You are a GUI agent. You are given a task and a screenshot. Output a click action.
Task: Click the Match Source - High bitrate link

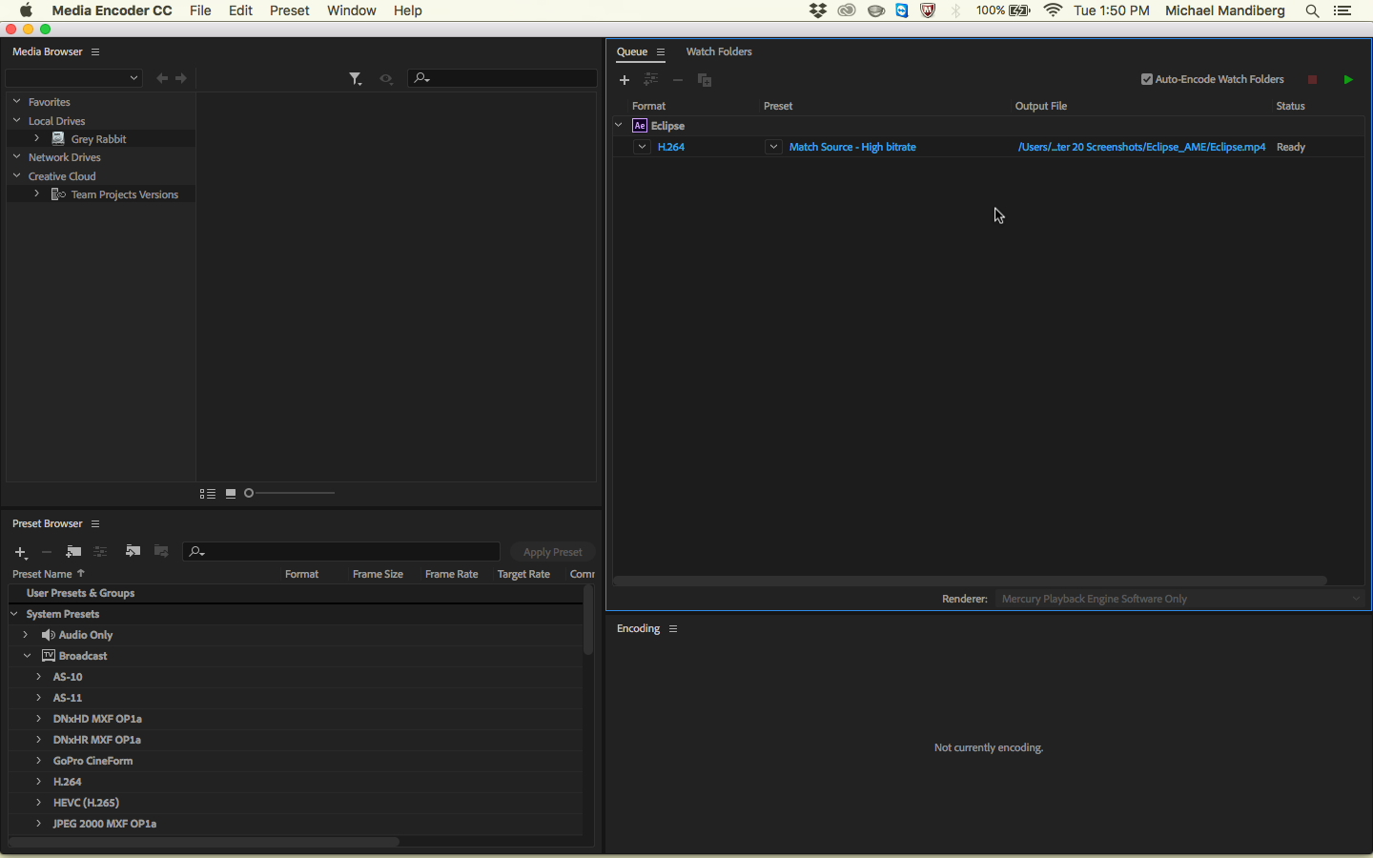(852, 147)
